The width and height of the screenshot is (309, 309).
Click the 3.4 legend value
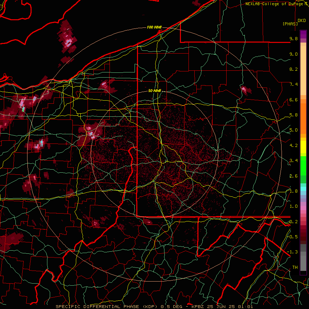click(294, 161)
